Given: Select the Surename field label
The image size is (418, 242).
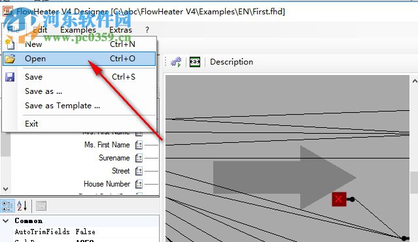Looking at the screenshot, I should 114,158.
